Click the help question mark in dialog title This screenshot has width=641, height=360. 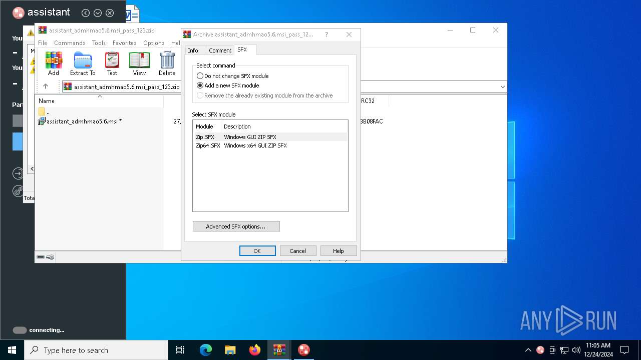tap(327, 34)
